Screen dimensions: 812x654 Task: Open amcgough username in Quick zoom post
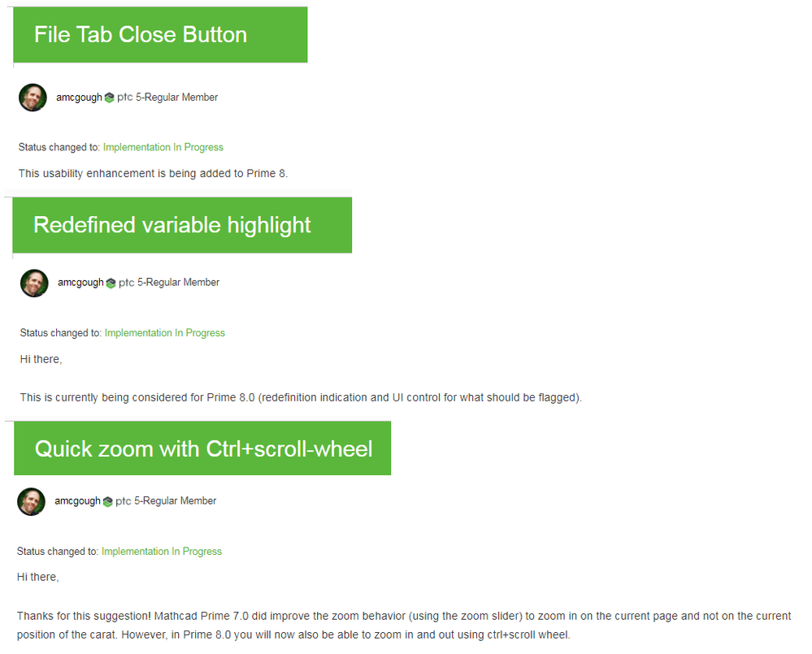tap(78, 500)
